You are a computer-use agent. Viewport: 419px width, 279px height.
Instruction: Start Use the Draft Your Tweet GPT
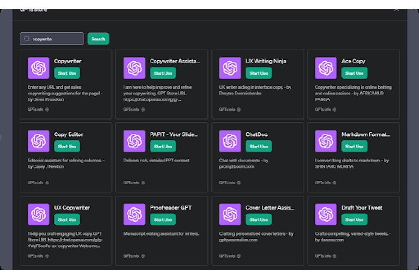coord(354,220)
